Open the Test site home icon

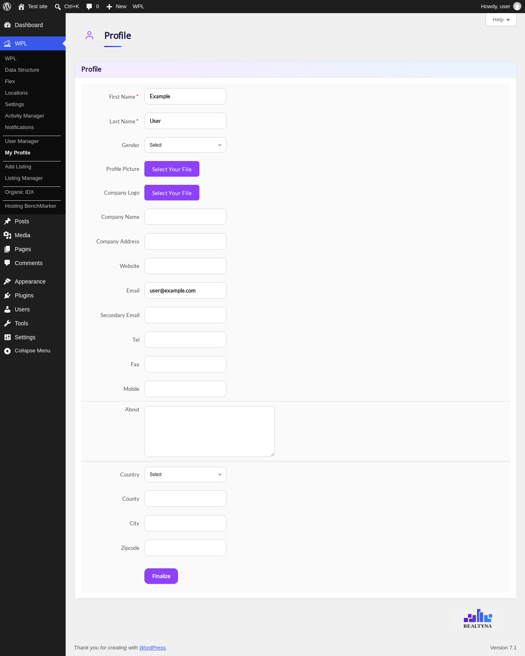click(x=21, y=7)
